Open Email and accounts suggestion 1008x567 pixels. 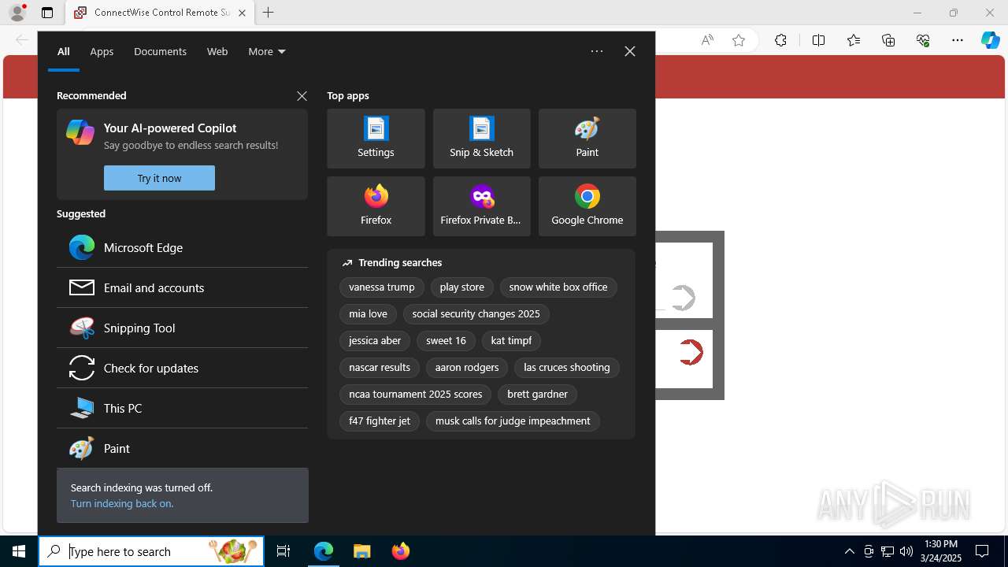tap(182, 287)
